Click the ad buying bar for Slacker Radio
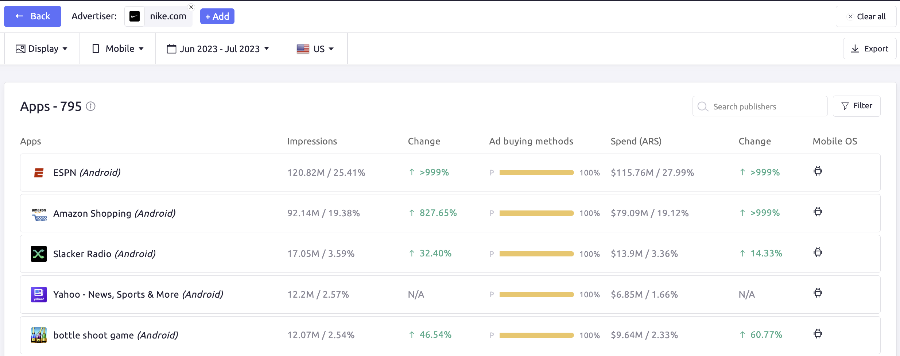The height and width of the screenshot is (356, 900). point(536,254)
